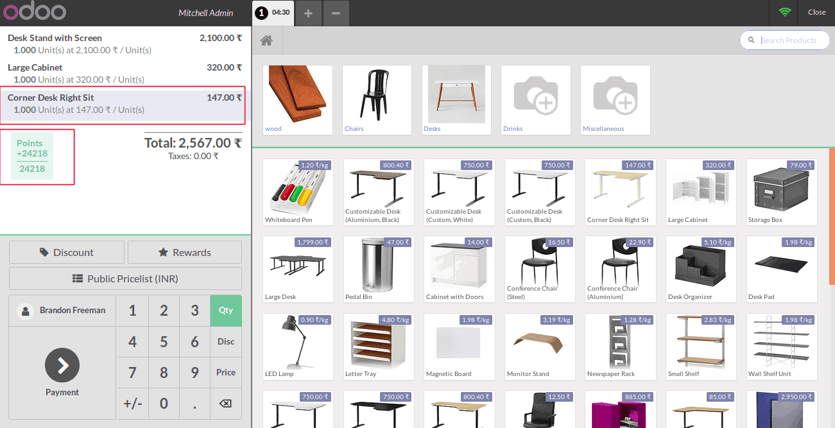This screenshot has width=835, height=428.
Task: Select Corner Desk Right Sit order line
Action: click(125, 104)
